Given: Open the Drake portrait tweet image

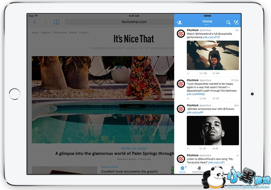Looking at the screenshot, I should (213, 130).
